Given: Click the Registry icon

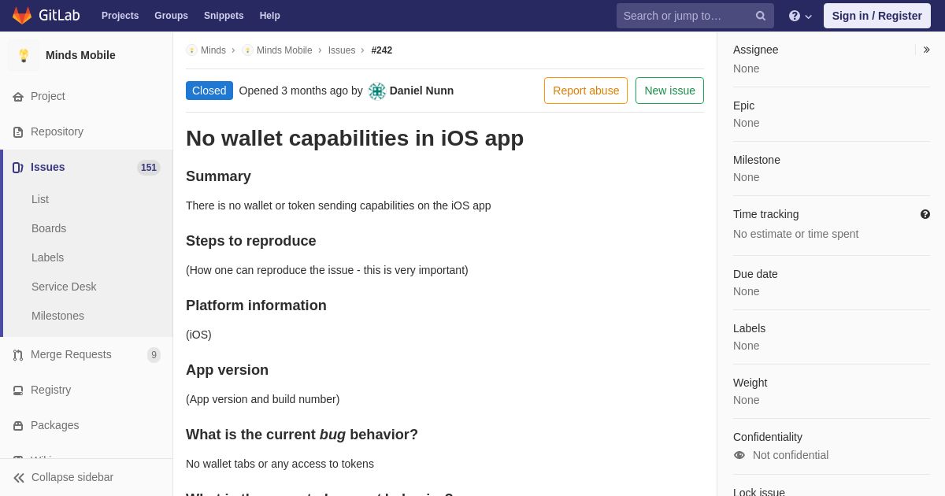Looking at the screenshot, I should click(x=18, y=391).
